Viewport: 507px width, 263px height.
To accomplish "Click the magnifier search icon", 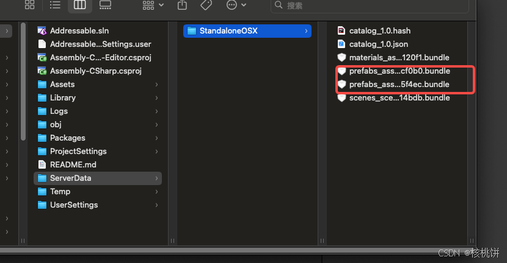I will pyautogui.click(x=279, y=5).
